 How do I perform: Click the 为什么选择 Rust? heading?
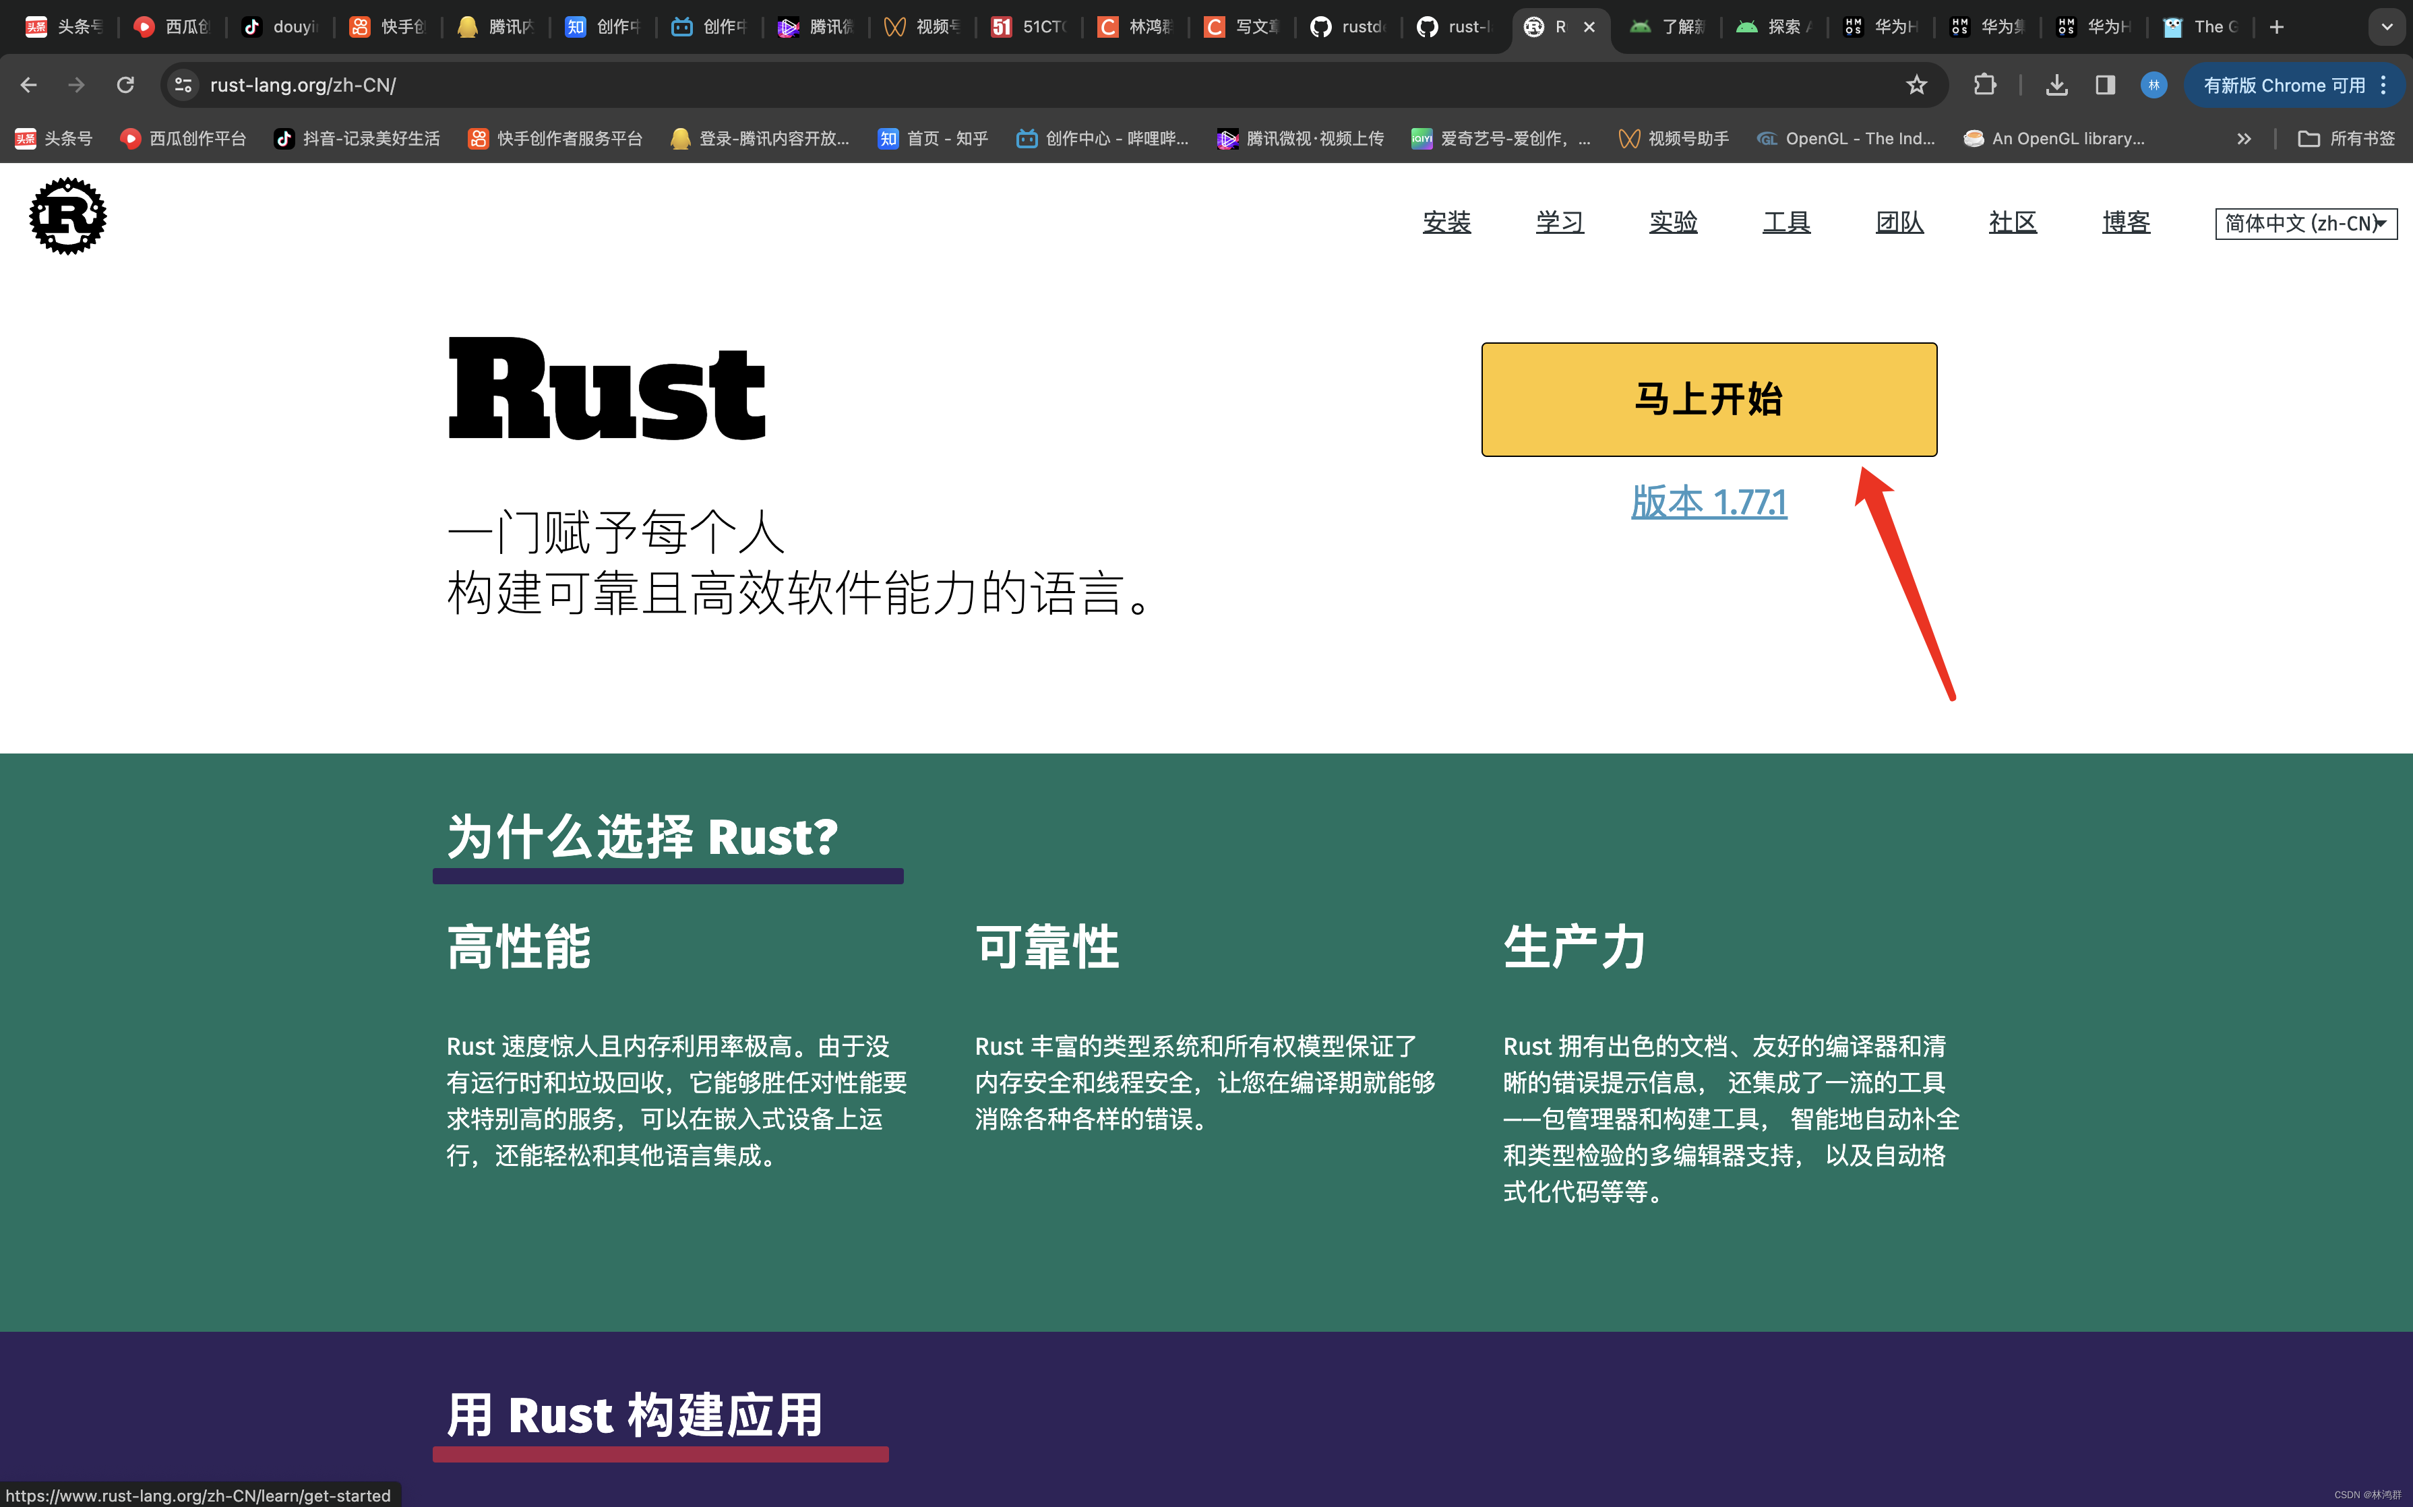[x=643, y=836]
